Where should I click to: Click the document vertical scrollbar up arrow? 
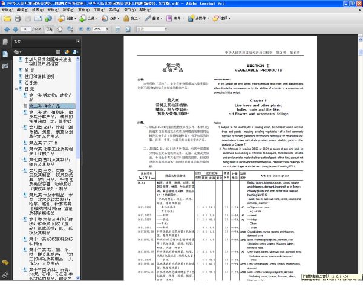361,39
